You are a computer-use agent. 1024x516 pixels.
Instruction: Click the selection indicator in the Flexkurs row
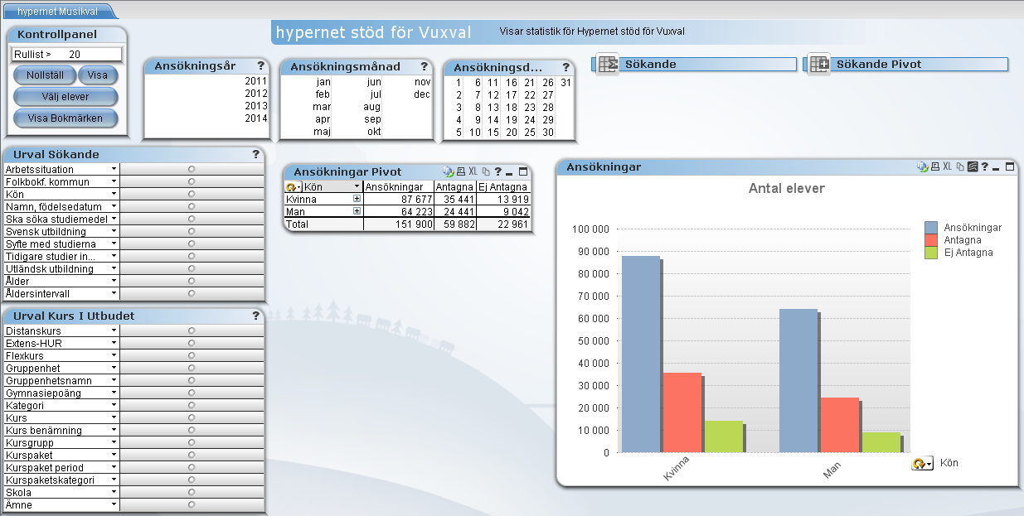tap(192, 355)
